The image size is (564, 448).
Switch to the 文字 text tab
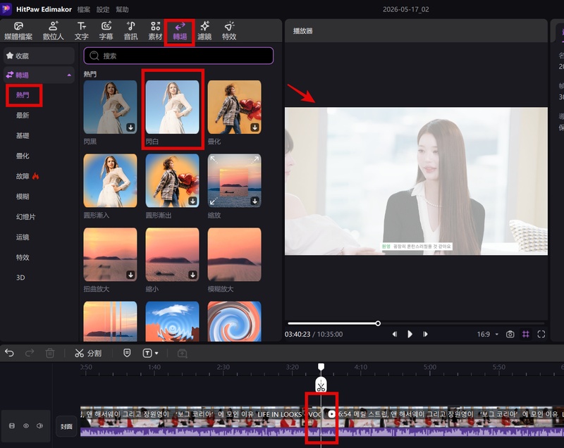tap(82, 31)
